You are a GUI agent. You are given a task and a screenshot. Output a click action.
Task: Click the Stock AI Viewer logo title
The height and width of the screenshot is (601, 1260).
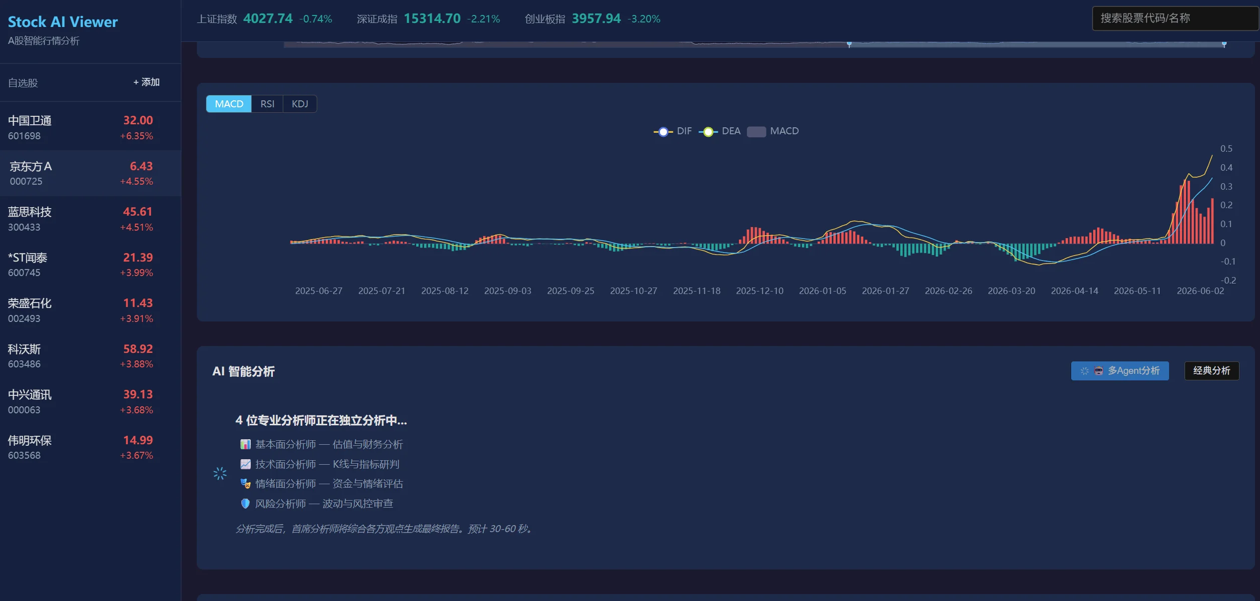(63, 22)
